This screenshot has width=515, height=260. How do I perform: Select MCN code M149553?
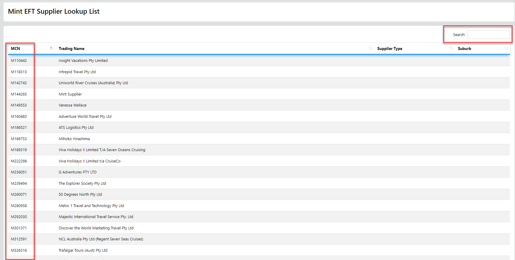point(19,105)
